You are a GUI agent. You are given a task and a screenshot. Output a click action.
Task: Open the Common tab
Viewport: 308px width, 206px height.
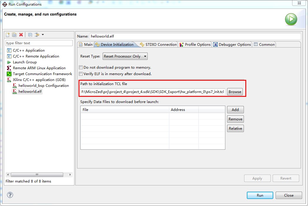[x=264, y=45]
